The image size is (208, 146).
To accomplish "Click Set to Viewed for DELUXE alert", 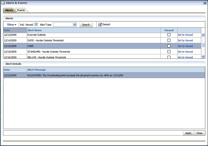I will click(185, 57).
